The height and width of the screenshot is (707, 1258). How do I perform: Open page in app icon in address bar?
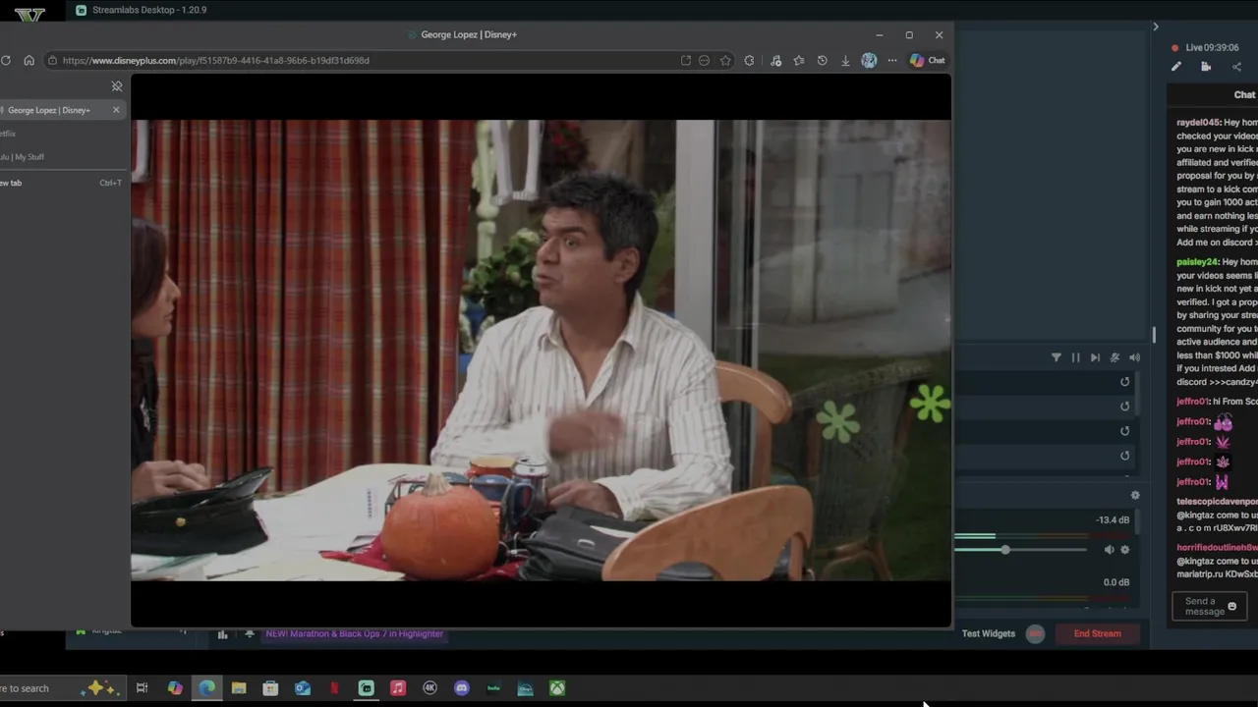[686, 61]
